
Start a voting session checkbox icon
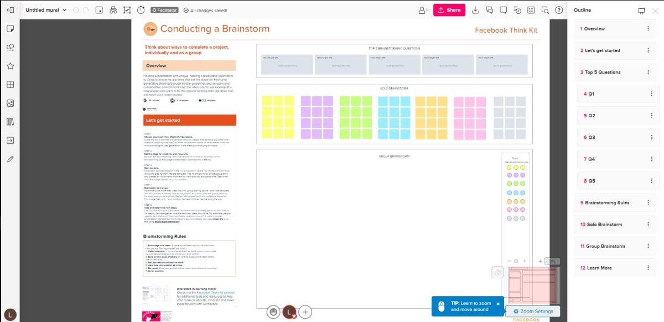(x=127, y=10)
